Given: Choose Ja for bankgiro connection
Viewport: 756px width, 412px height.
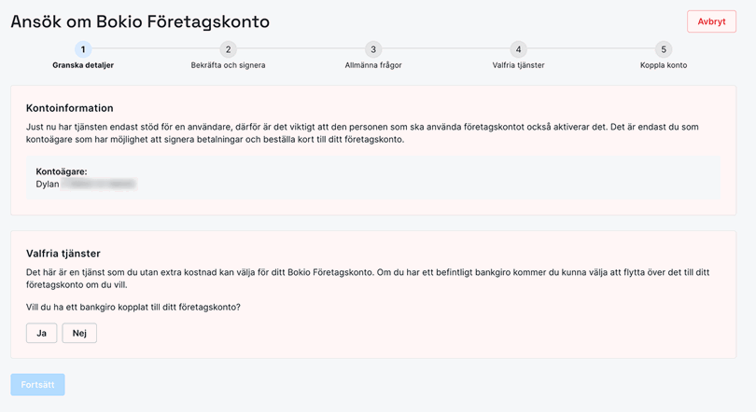Looking at the screenshot, I should tap(41, 333).
